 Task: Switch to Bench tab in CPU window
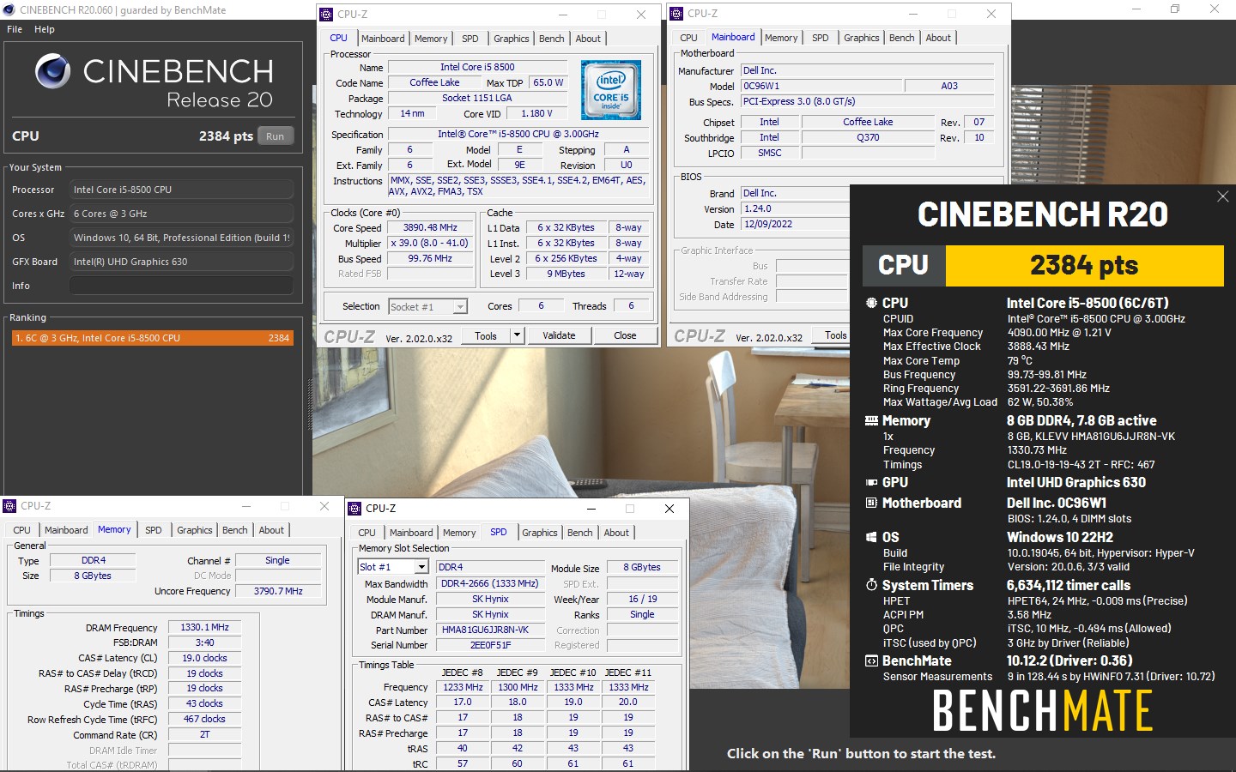(552, 39)
